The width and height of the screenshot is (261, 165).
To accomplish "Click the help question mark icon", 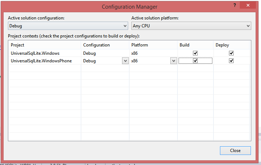I will (x=235, y=5).
